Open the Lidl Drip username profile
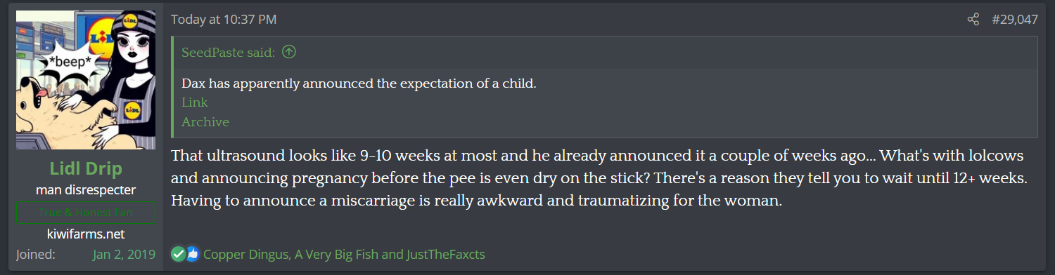This screenshot has width=1055, height=275. (x=86, y=169)
